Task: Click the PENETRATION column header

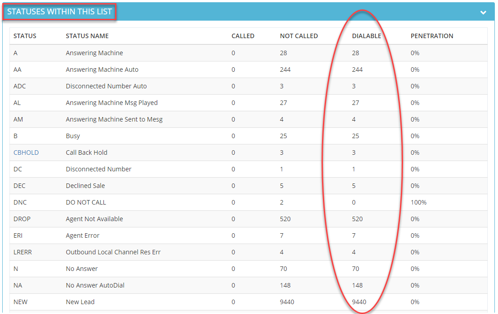Action: coord(432,36)
